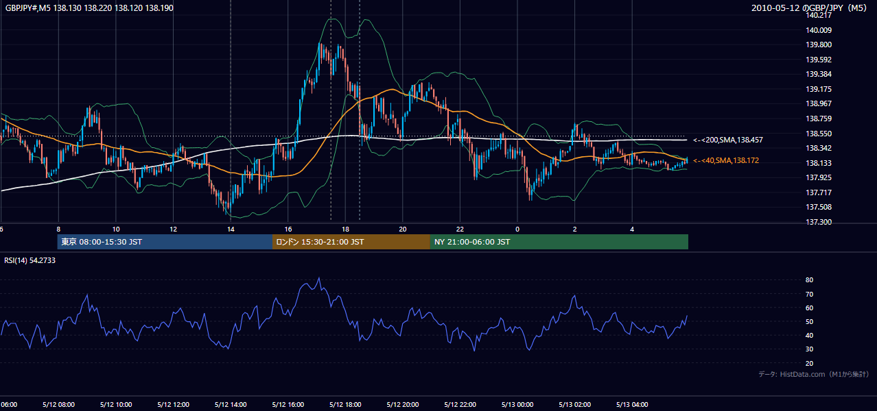
Task: Click the 5/12 08:00 time label
Action: pyautogui.click(x=58, y=405)
